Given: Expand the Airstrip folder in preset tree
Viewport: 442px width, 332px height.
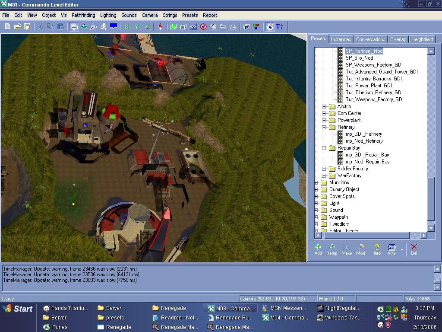Looking at the screenshot, I should point(324,106).
